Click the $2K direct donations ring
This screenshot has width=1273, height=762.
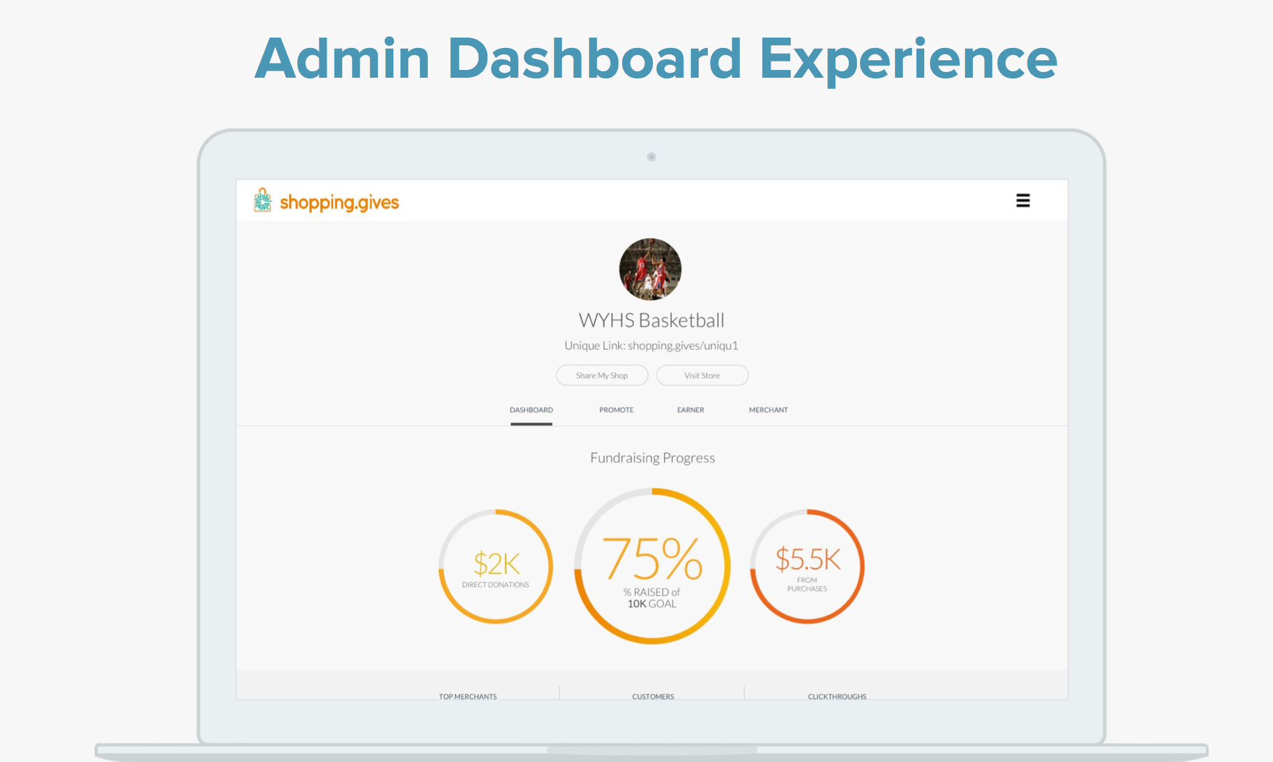coord(496,567)
